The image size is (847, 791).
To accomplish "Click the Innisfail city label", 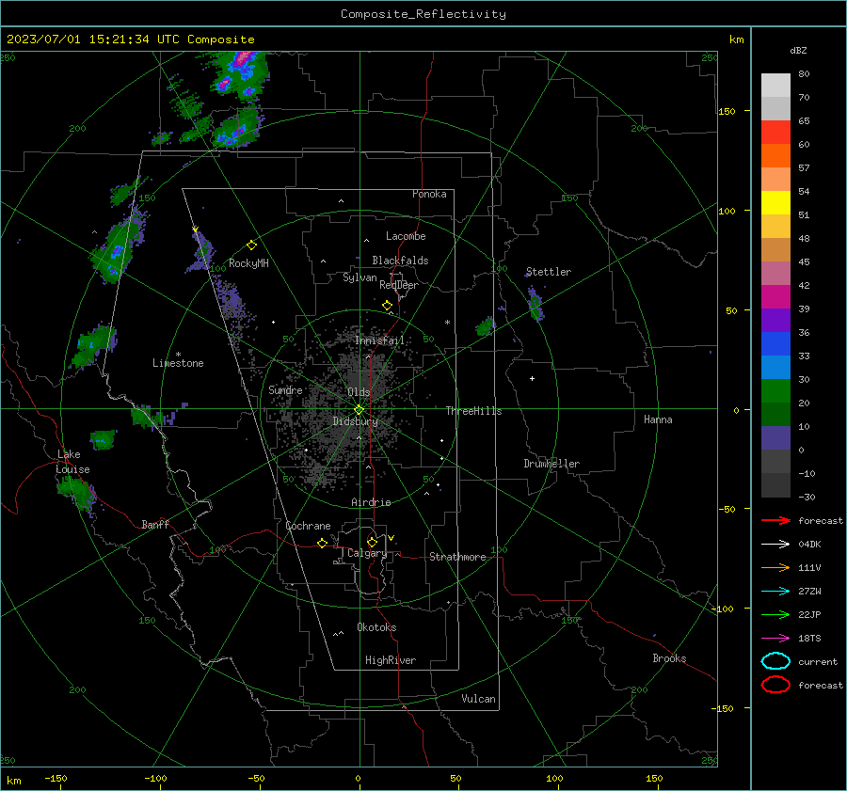I will point(379,340).
